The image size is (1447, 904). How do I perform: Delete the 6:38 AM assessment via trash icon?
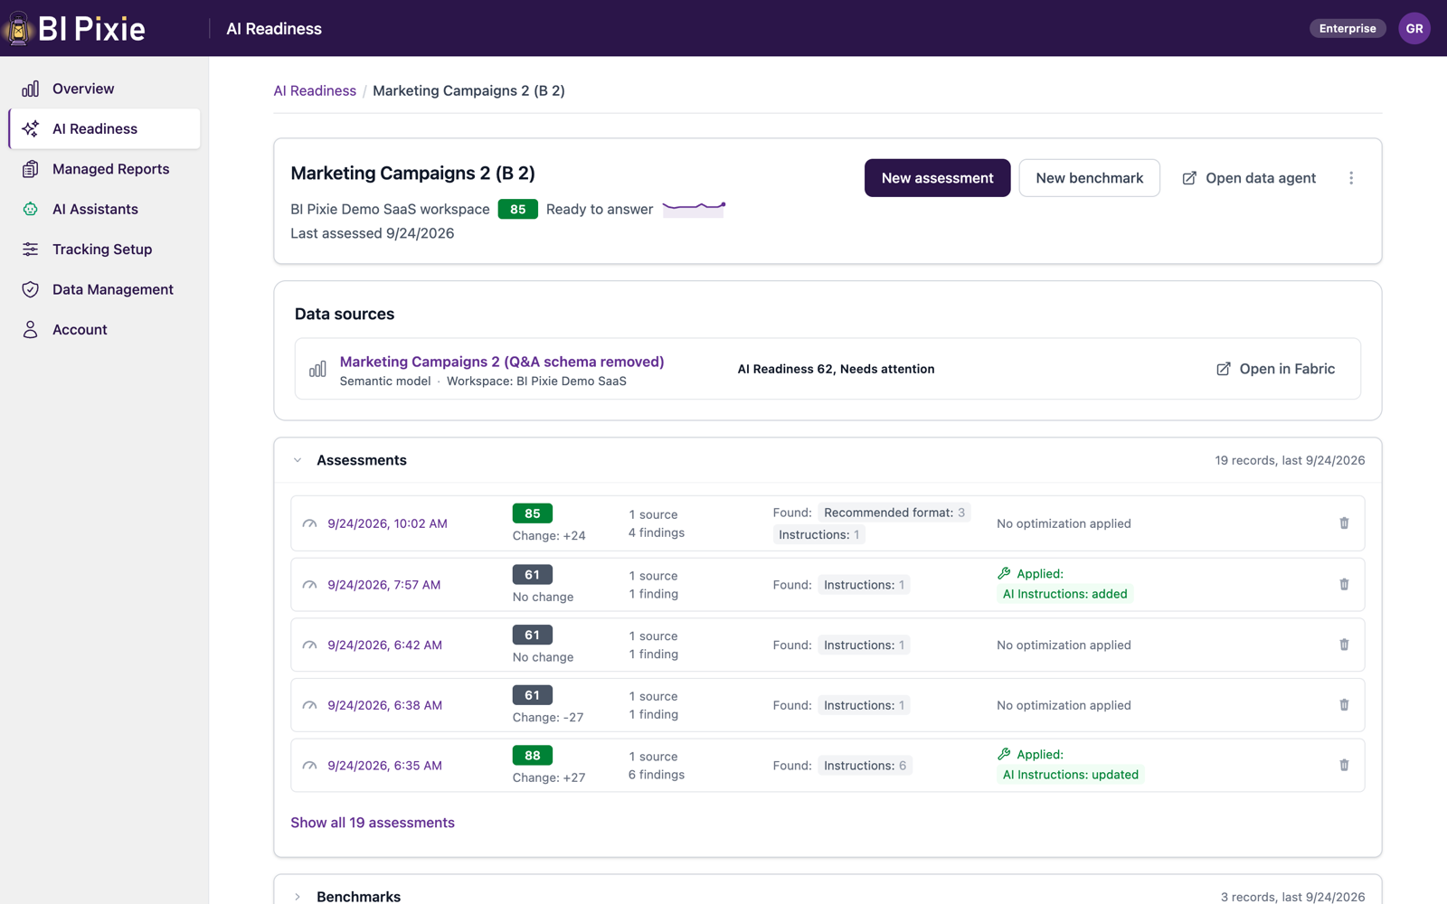click(1344, 705)
